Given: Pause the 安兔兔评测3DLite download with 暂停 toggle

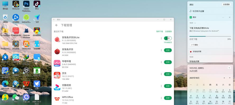Looking at the screenshot, I should [168, 38].
